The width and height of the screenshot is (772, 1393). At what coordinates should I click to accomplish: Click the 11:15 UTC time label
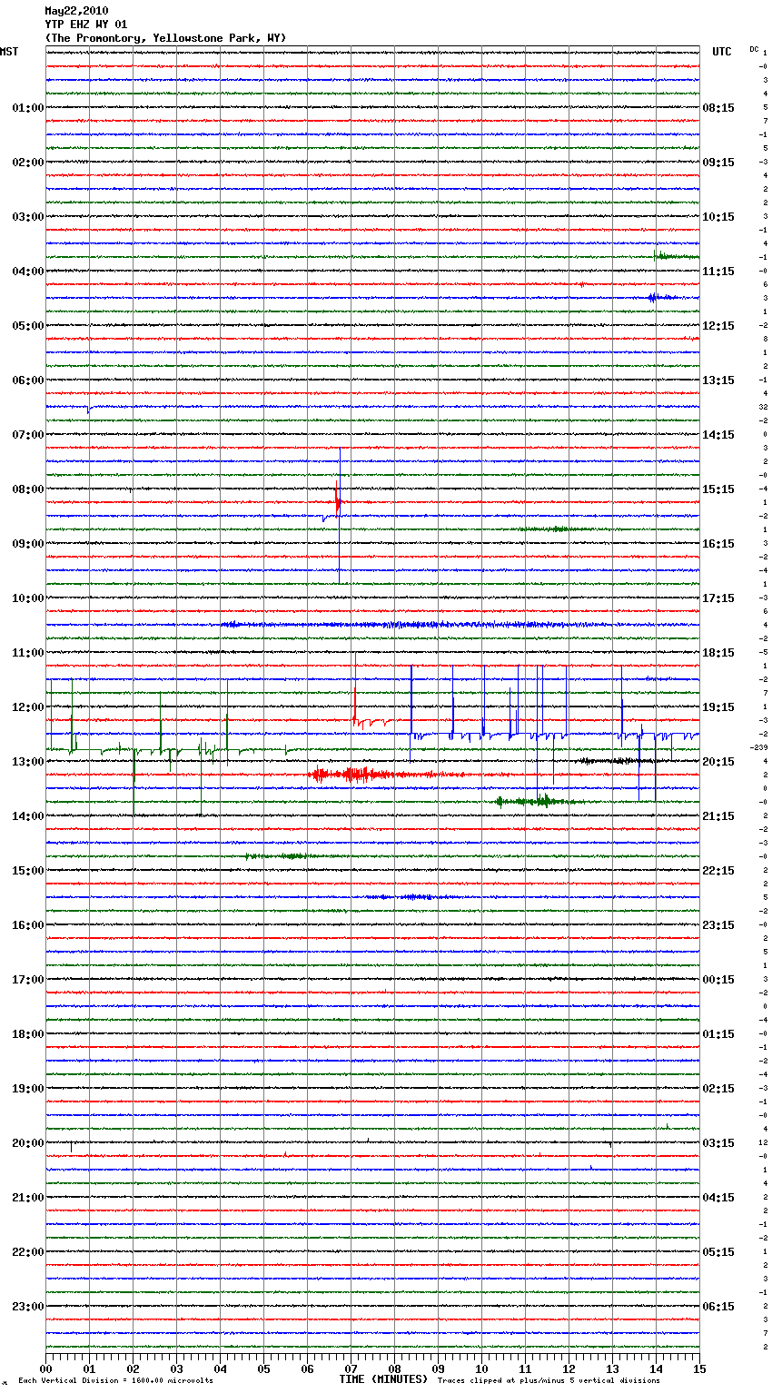718,272
